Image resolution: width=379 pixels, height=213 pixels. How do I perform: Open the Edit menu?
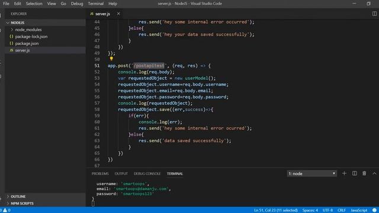coord(17,4)
